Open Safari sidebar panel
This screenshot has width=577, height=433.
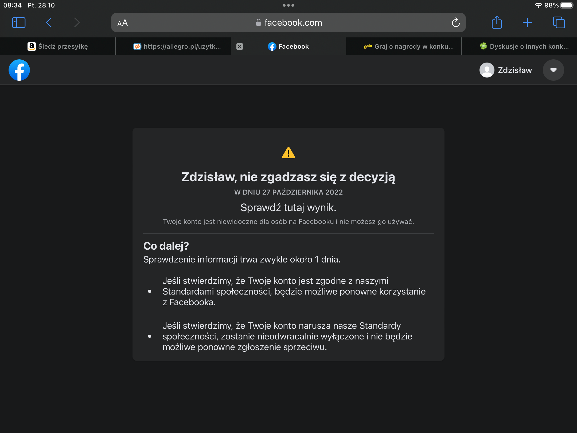19,23
